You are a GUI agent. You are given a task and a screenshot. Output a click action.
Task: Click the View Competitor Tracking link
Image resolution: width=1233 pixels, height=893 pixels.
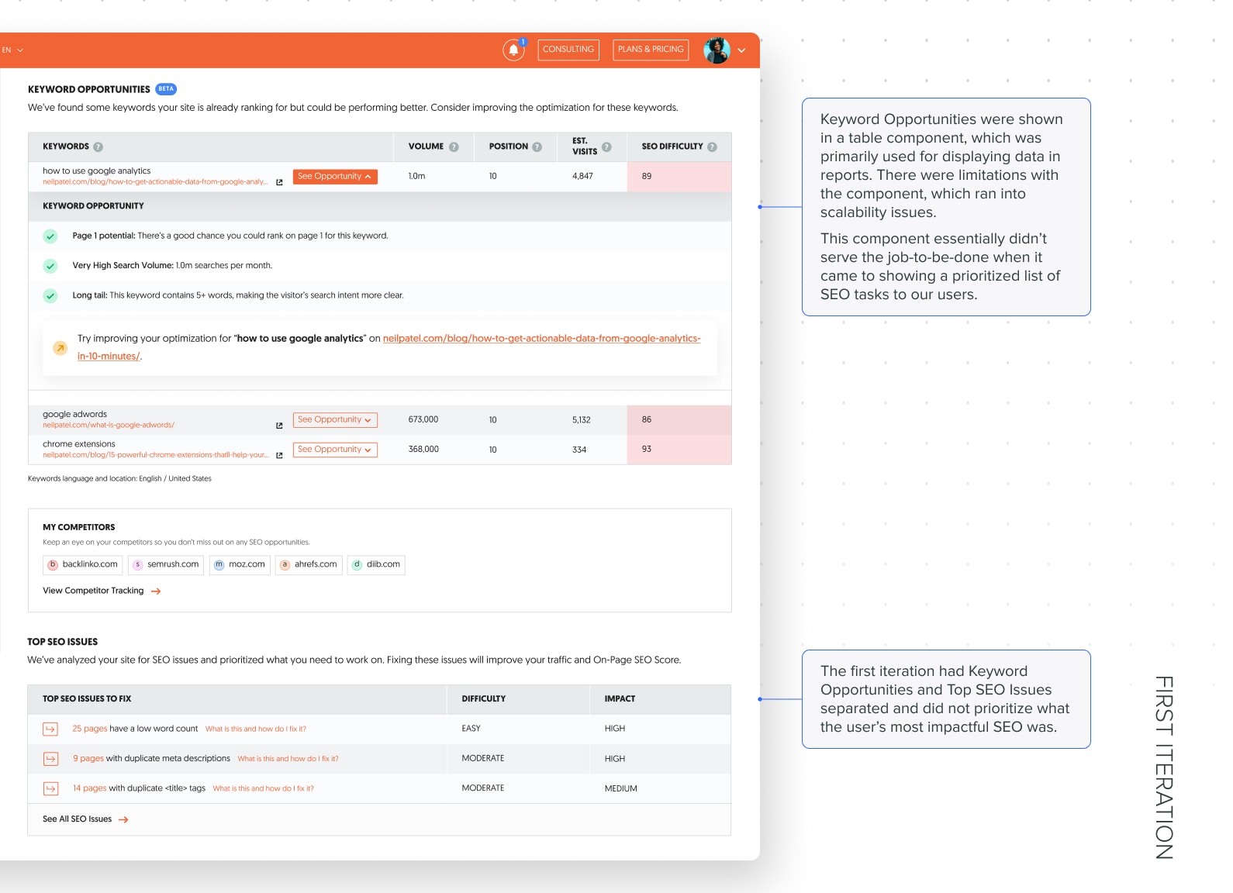pyautogui.click(x=93, y=591)
